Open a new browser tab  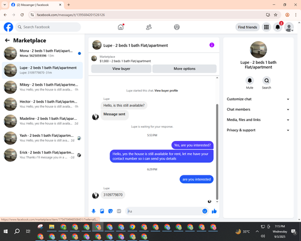pyautogui.click(x=69, y=5)
